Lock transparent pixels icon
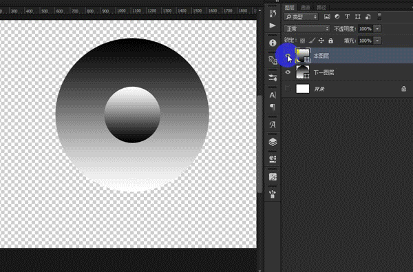The height and width of the screenshot is (272, 413). coord(303,41)
